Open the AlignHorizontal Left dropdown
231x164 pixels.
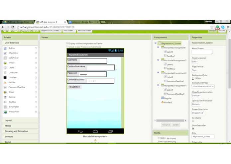point(195,62)
